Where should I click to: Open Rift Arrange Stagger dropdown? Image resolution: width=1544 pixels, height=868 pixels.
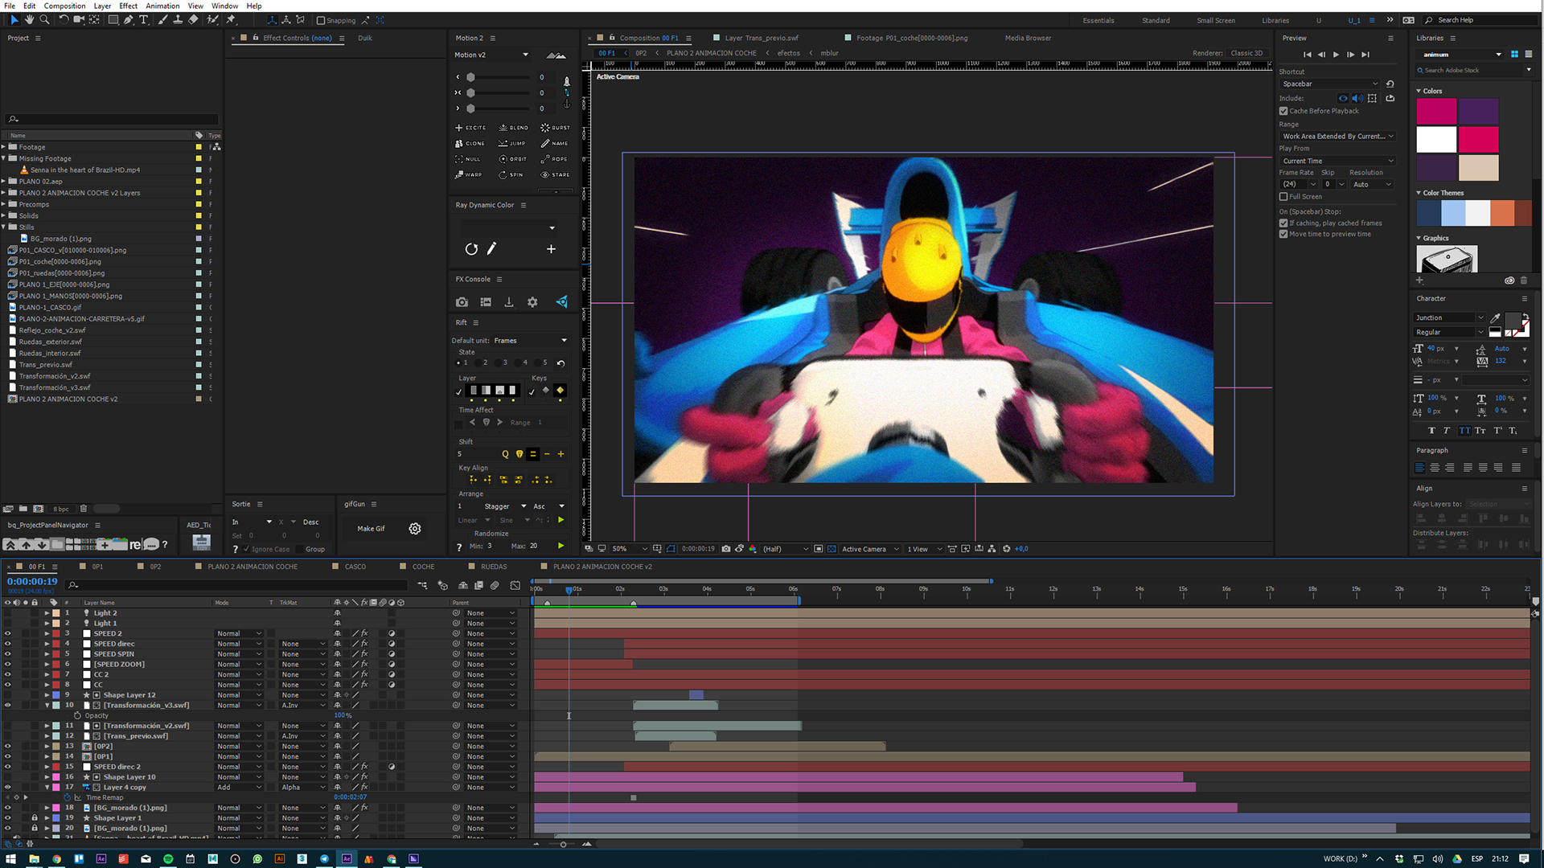[504, 506]
